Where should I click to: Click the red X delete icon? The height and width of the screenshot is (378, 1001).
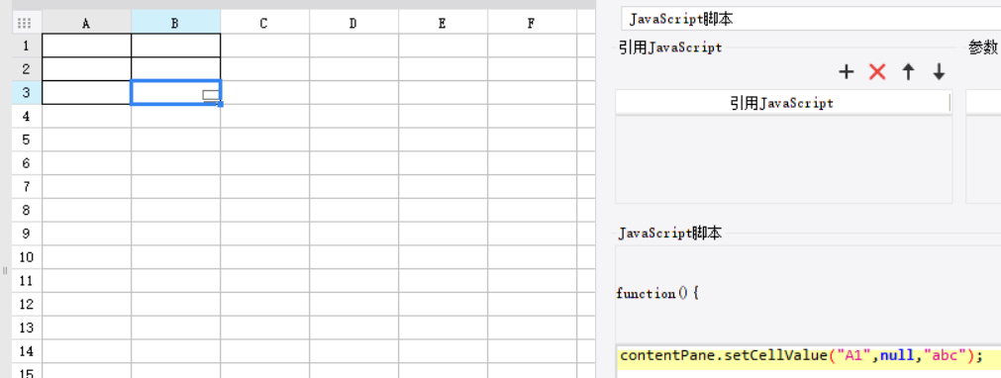878,71
